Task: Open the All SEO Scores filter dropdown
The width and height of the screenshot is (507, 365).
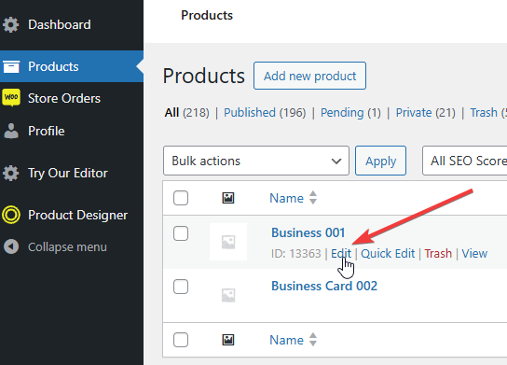Action: click(465, 161)
